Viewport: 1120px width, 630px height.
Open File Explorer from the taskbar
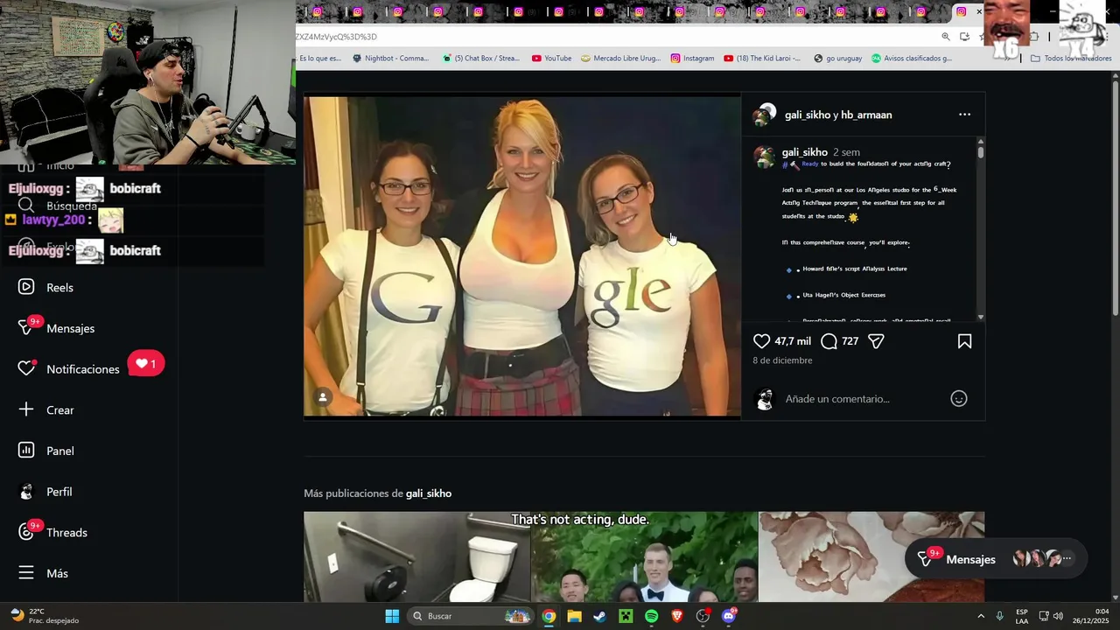coord(574,616)
